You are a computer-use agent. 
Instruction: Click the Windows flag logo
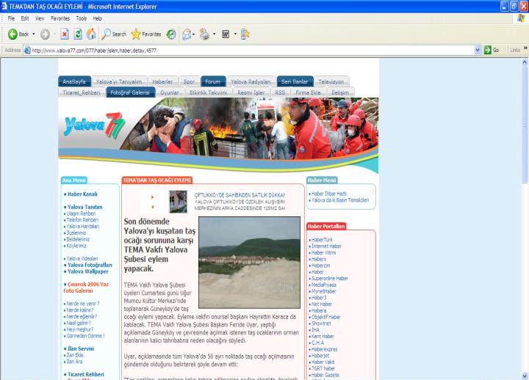[x=521, y=18]
